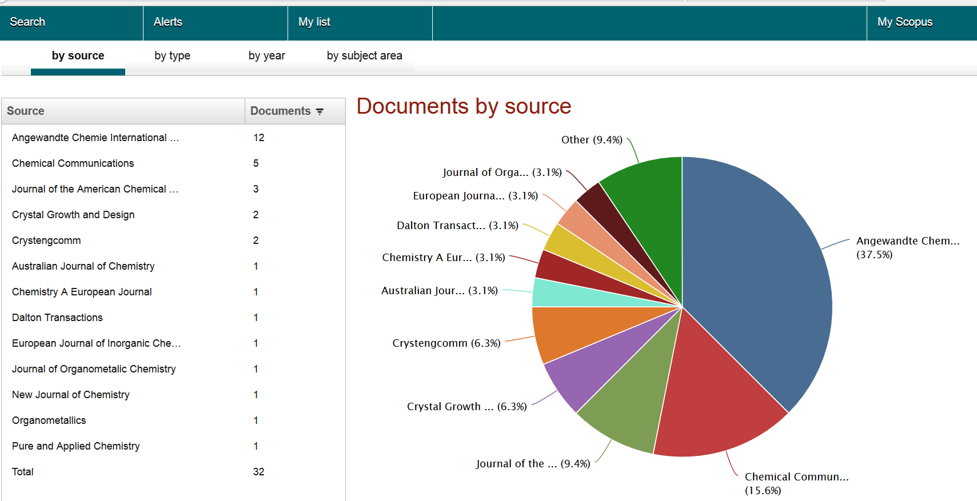Click the Journal of the … (9.4%) chart label

tap(533, 464)
